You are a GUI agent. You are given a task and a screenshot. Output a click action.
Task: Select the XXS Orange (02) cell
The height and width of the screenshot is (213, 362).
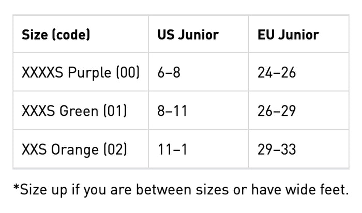pyautogui.click(x=81, y=149)
